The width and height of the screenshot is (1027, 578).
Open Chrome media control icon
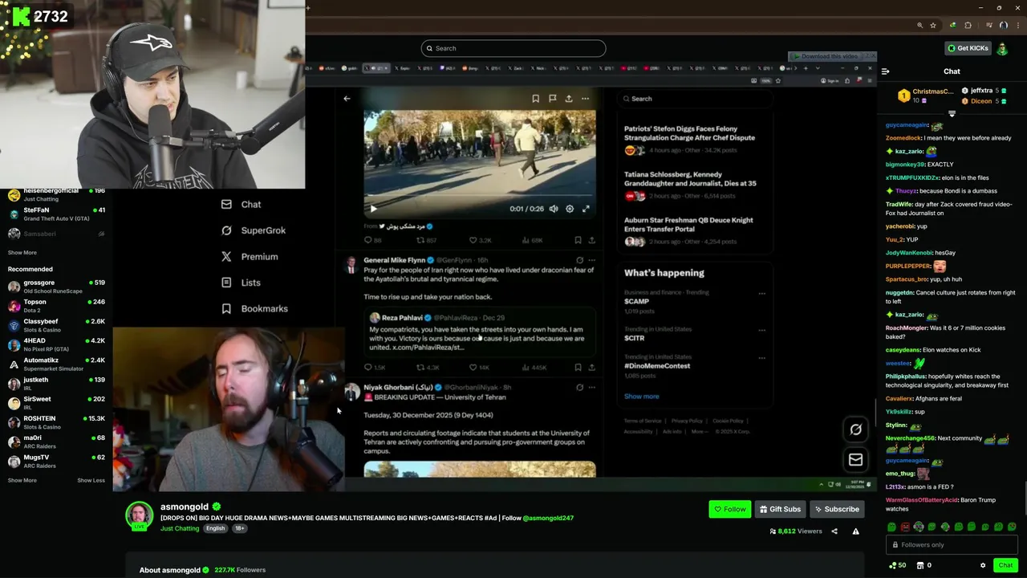coord(989,26)
